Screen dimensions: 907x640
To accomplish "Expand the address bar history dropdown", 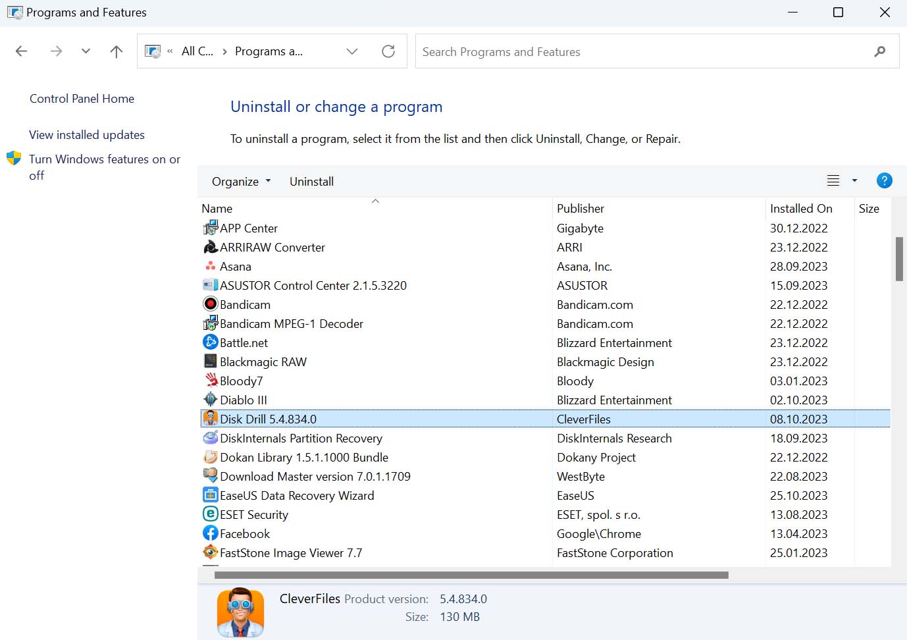I will point(352,51).
